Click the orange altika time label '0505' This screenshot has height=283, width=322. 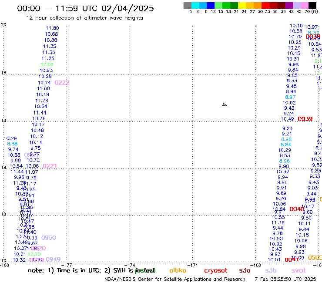(x=315, y=257)
